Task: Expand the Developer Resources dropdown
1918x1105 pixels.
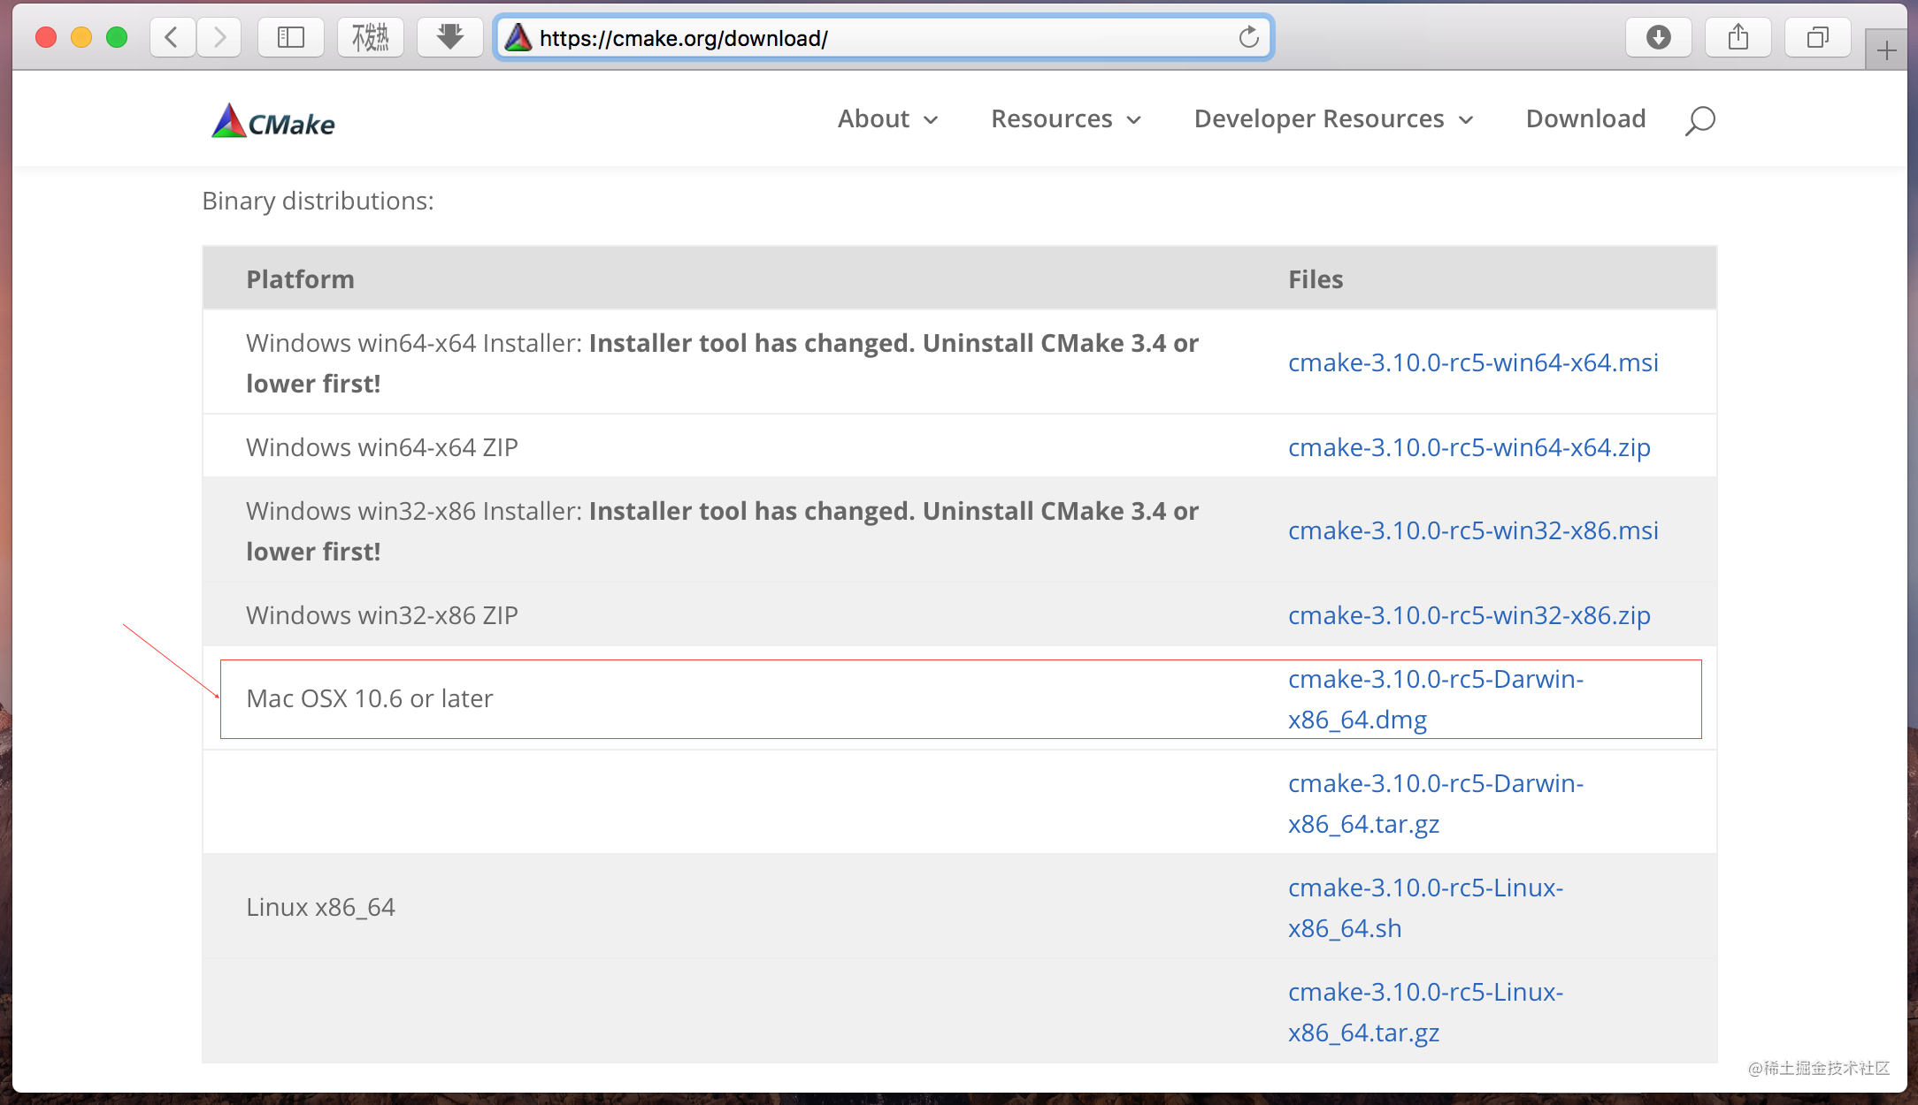Action: pos(1332,119)
